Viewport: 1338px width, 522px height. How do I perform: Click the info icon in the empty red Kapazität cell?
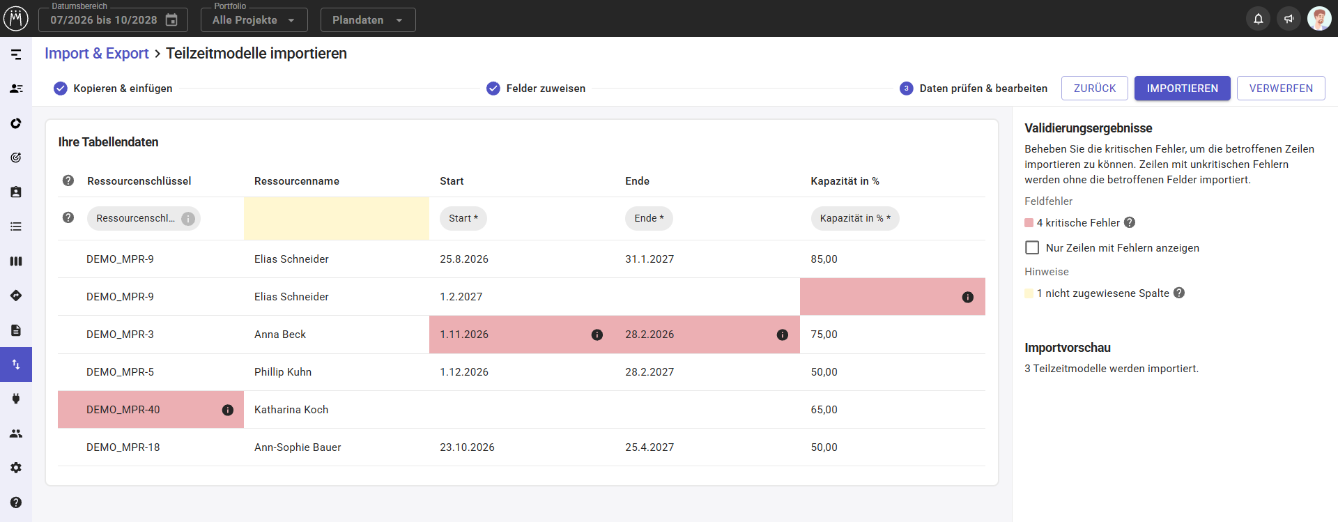click(x=968, y=297)
